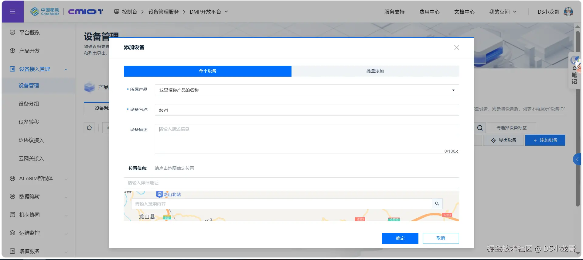Viewport: 583px width, 260px height.
Task: Click the 添加设备 button behind dialog
Action: tap(545, 140)
